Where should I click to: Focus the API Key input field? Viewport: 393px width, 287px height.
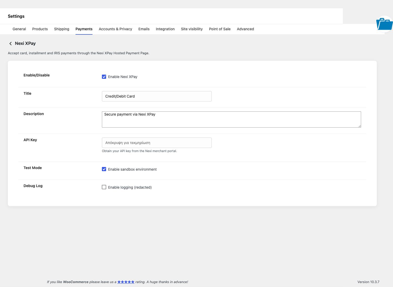pos(157,143)
